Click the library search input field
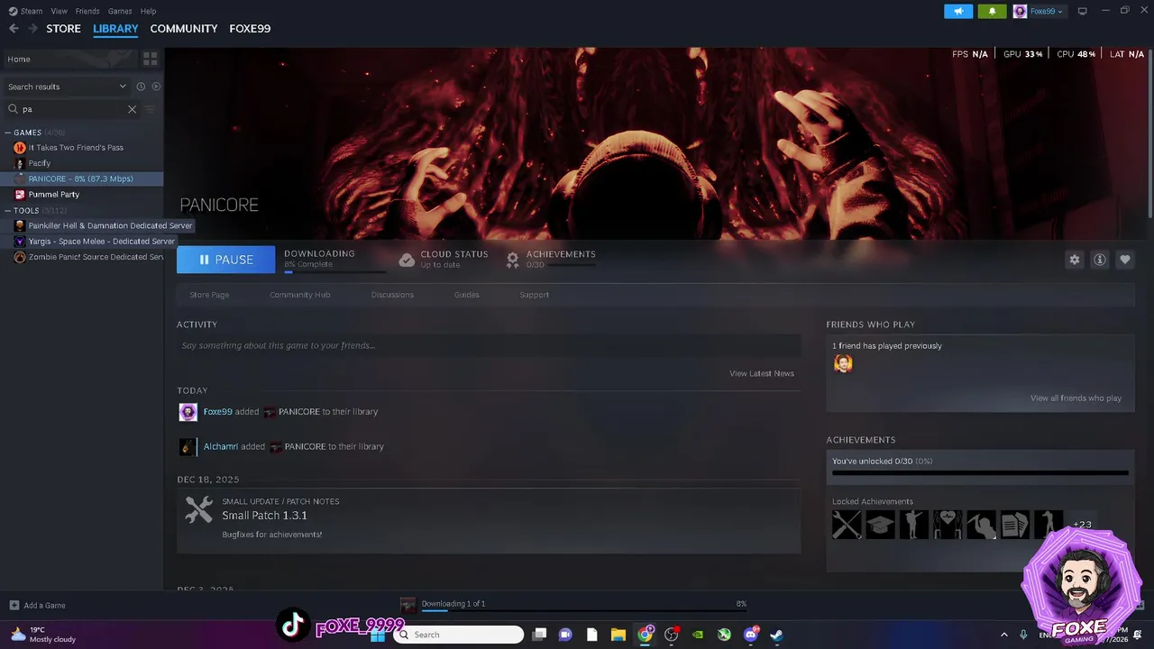The width and height of the screenshot is (1154, 649). (72, 109)
